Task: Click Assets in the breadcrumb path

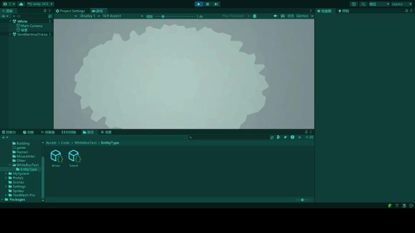Action: point(51,143)
